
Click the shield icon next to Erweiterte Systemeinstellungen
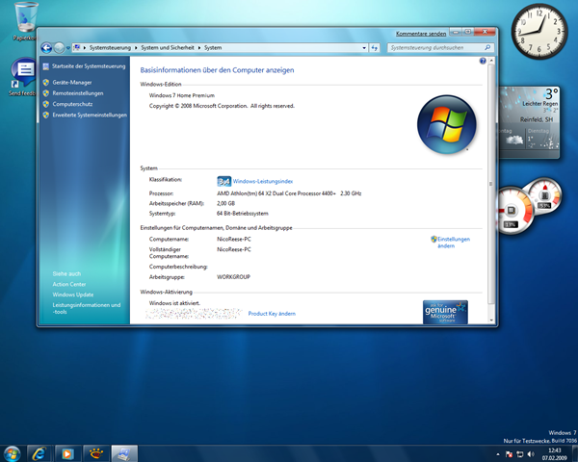45,115
